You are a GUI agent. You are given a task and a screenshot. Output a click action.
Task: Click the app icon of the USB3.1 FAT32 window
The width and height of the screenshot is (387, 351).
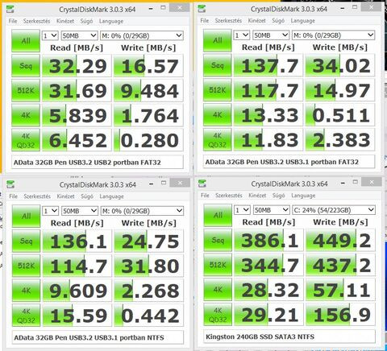pos(202,9)
